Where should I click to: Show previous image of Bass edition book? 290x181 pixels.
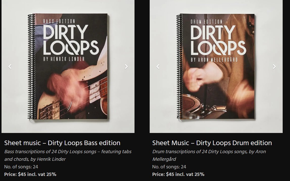coord(10,66)
